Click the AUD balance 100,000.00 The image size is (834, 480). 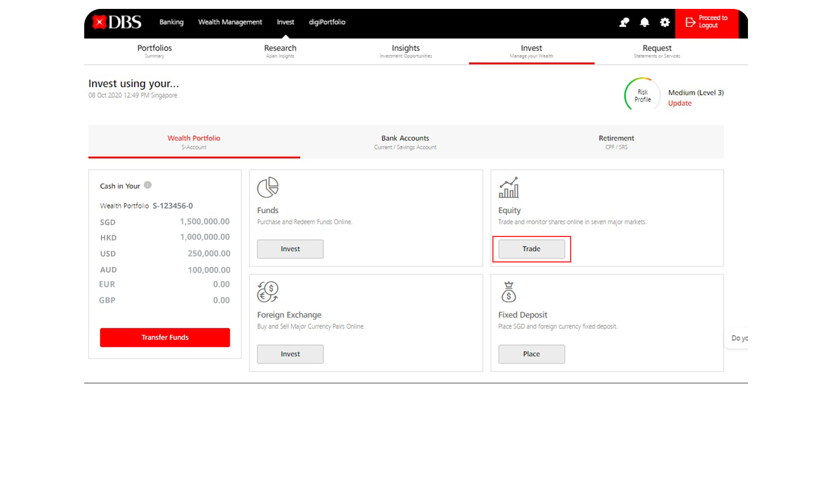tap(209, 270)
